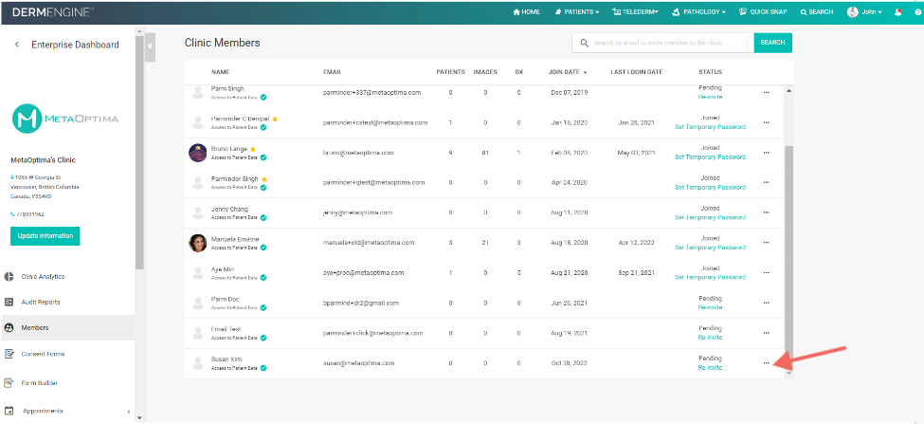Toggle patient data access for Email Test
The height and width of the screenshot is (424, 924).
click(x=263, y=338)
